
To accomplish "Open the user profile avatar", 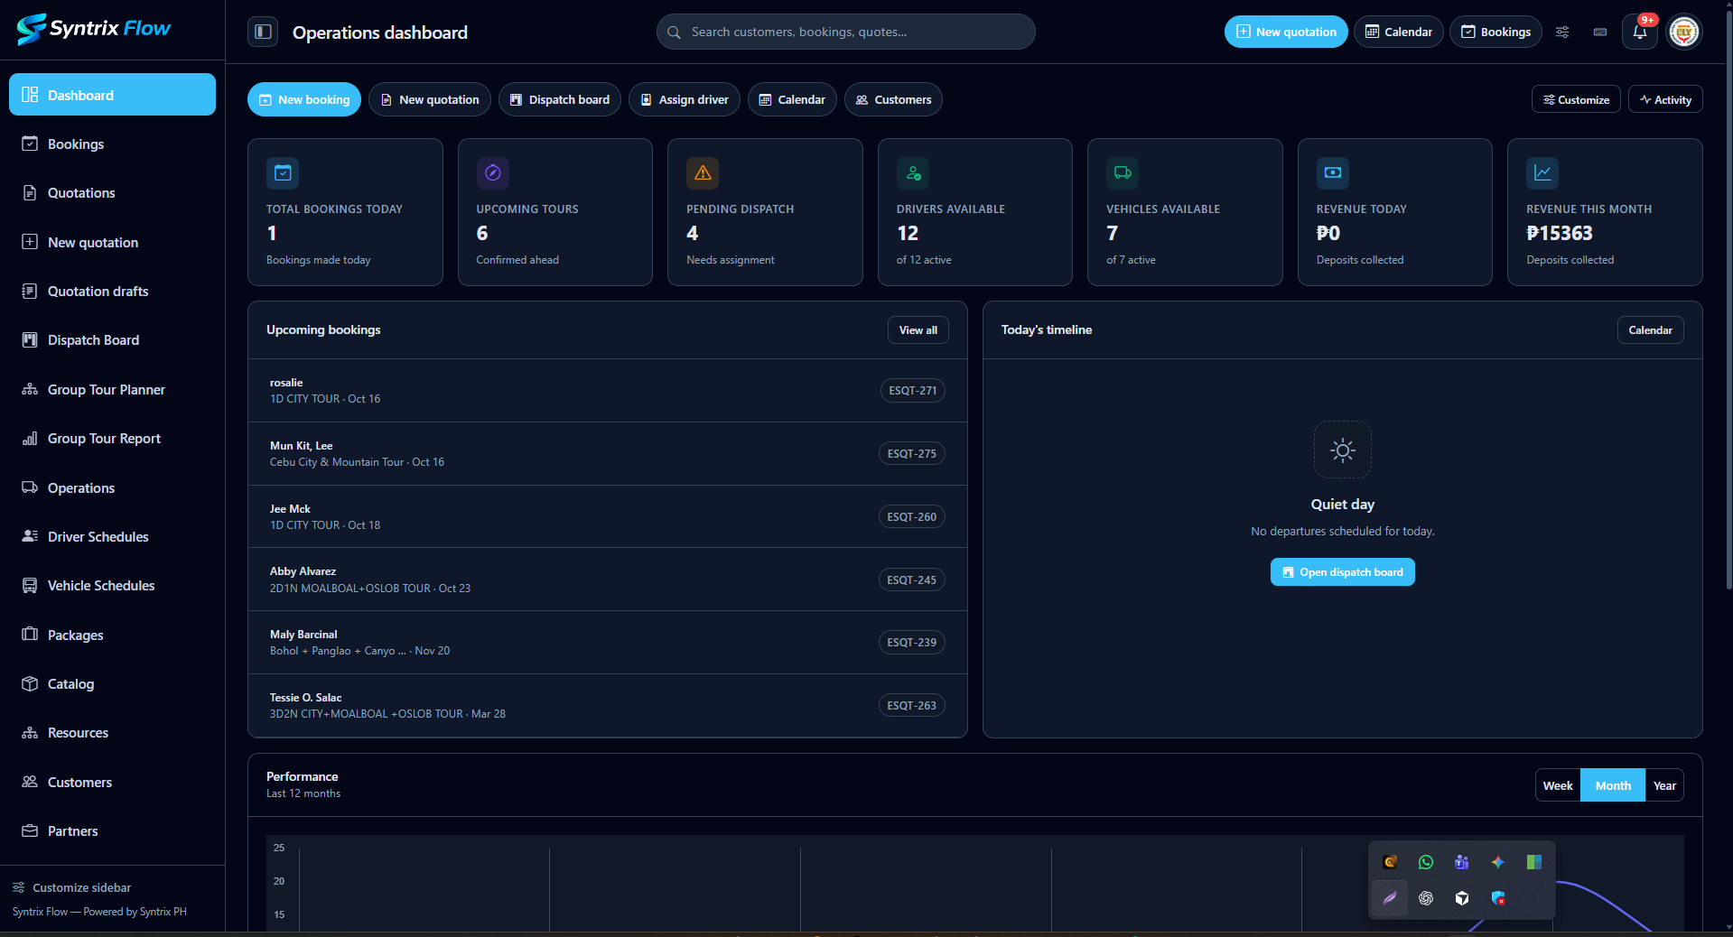I will click(1684, 32).
